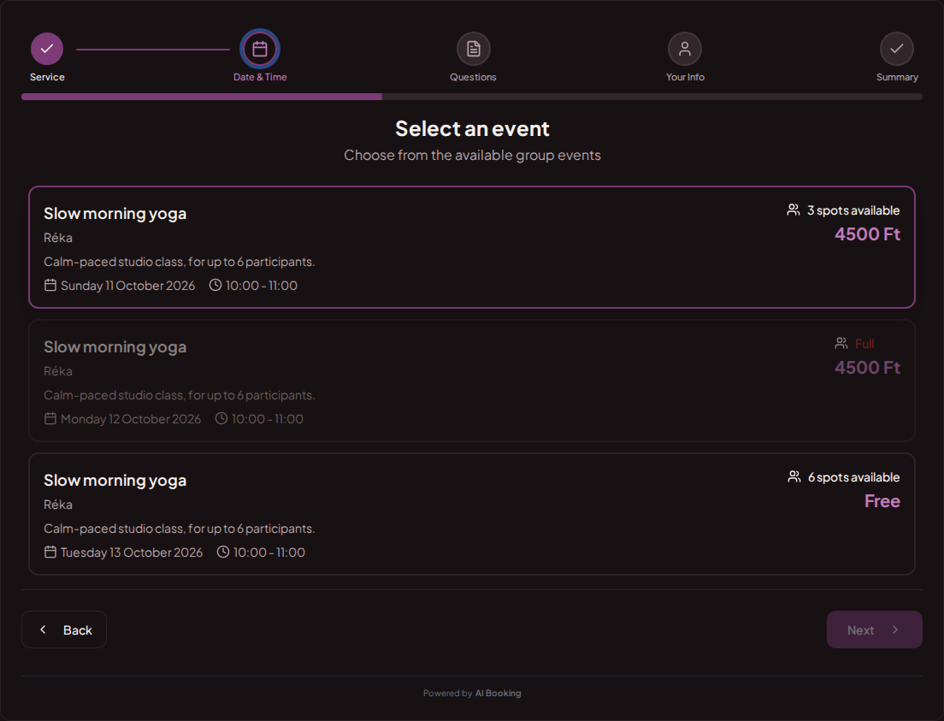Click Tuesday 13 October 2026 date text

131,553
